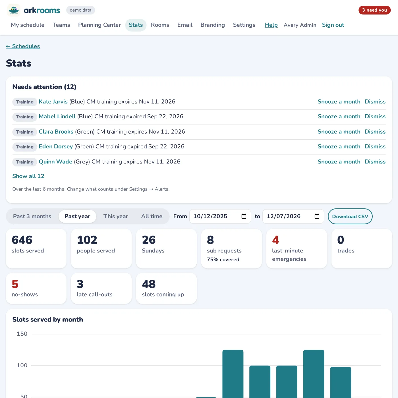Open Email navigation item
This screenshot has height=398, width=398.
click(x=185, y=25)
